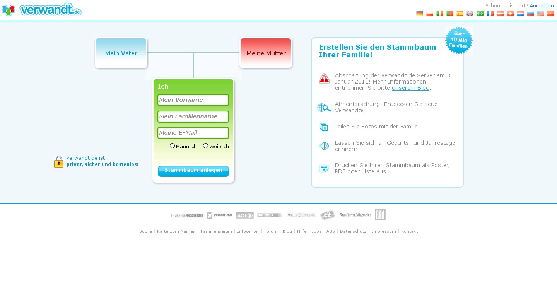Select the French flag

click(490, 14)
